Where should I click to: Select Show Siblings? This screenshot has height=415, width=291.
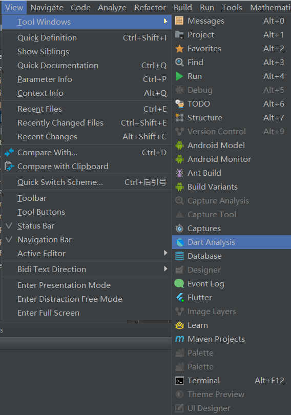click(x=87, y=52)
